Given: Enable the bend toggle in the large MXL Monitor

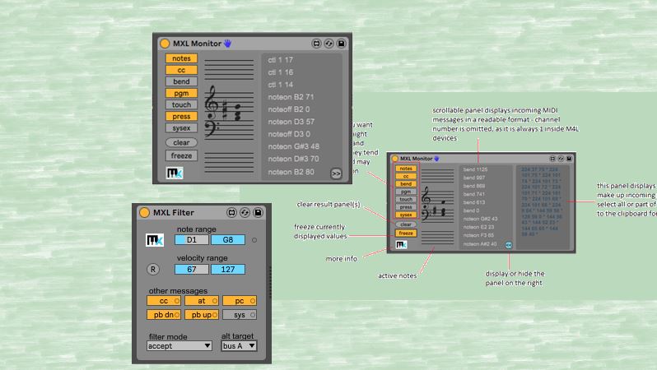Looking at the screenshot, I should pyautogui.click(x=181, y=81).
